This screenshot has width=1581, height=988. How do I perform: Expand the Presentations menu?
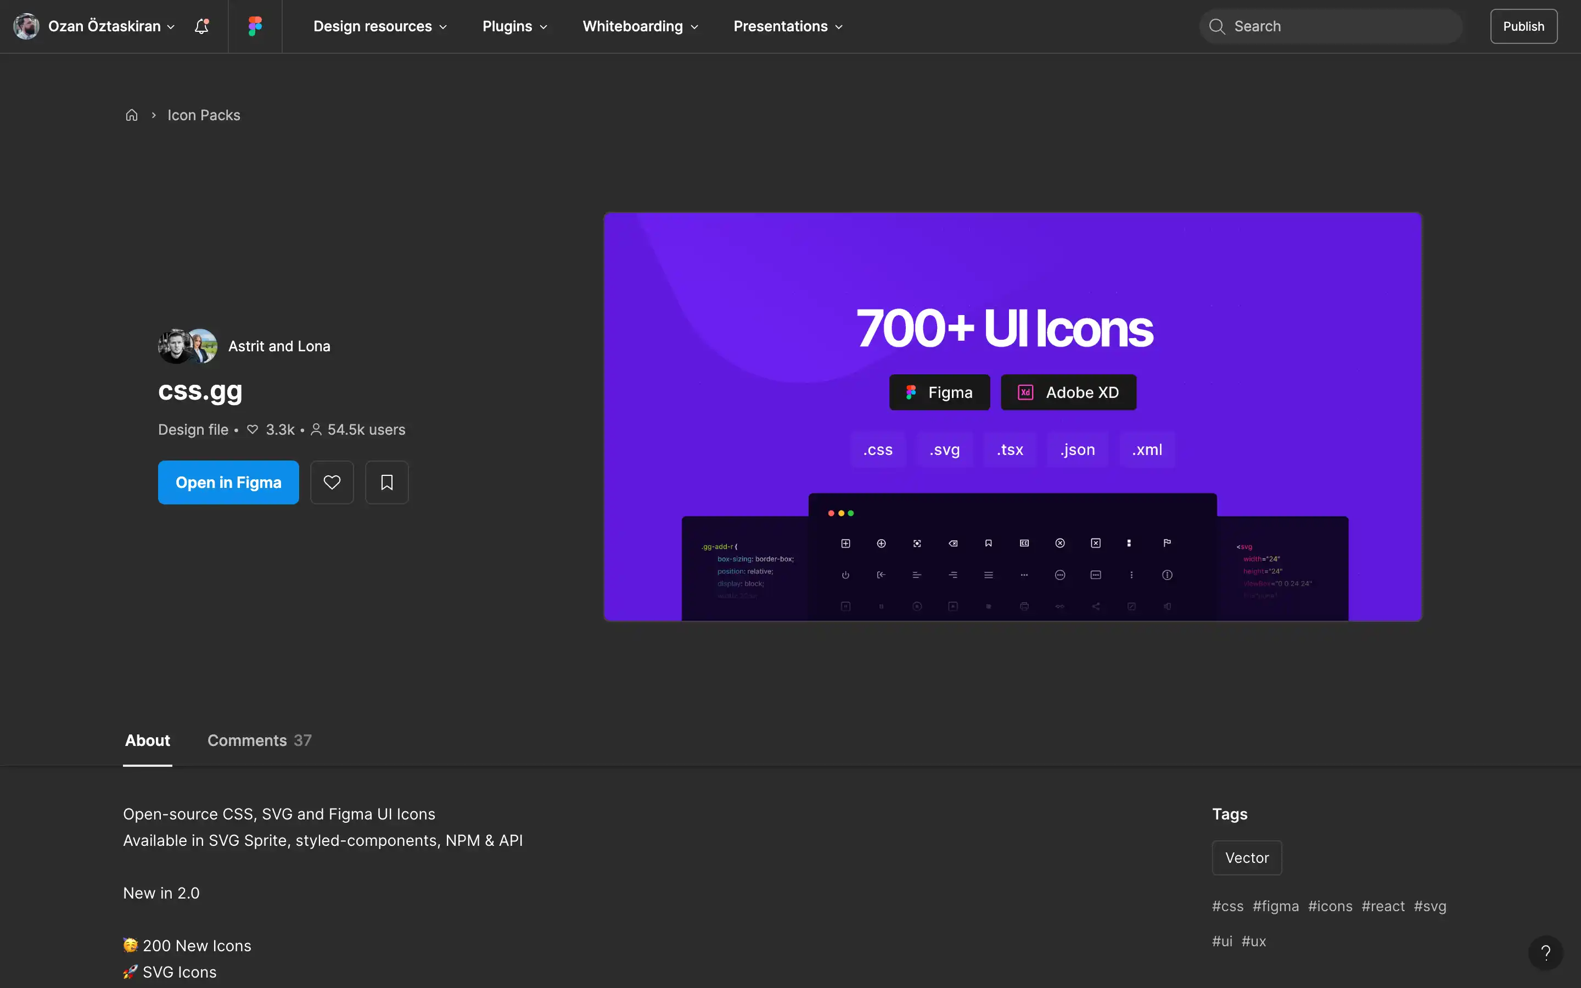(x=788, y=26)
